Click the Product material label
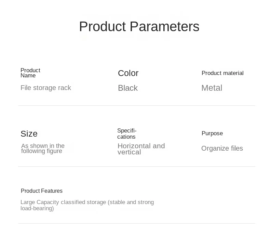This screenshot has width=270, height=240. click(222, 73)
